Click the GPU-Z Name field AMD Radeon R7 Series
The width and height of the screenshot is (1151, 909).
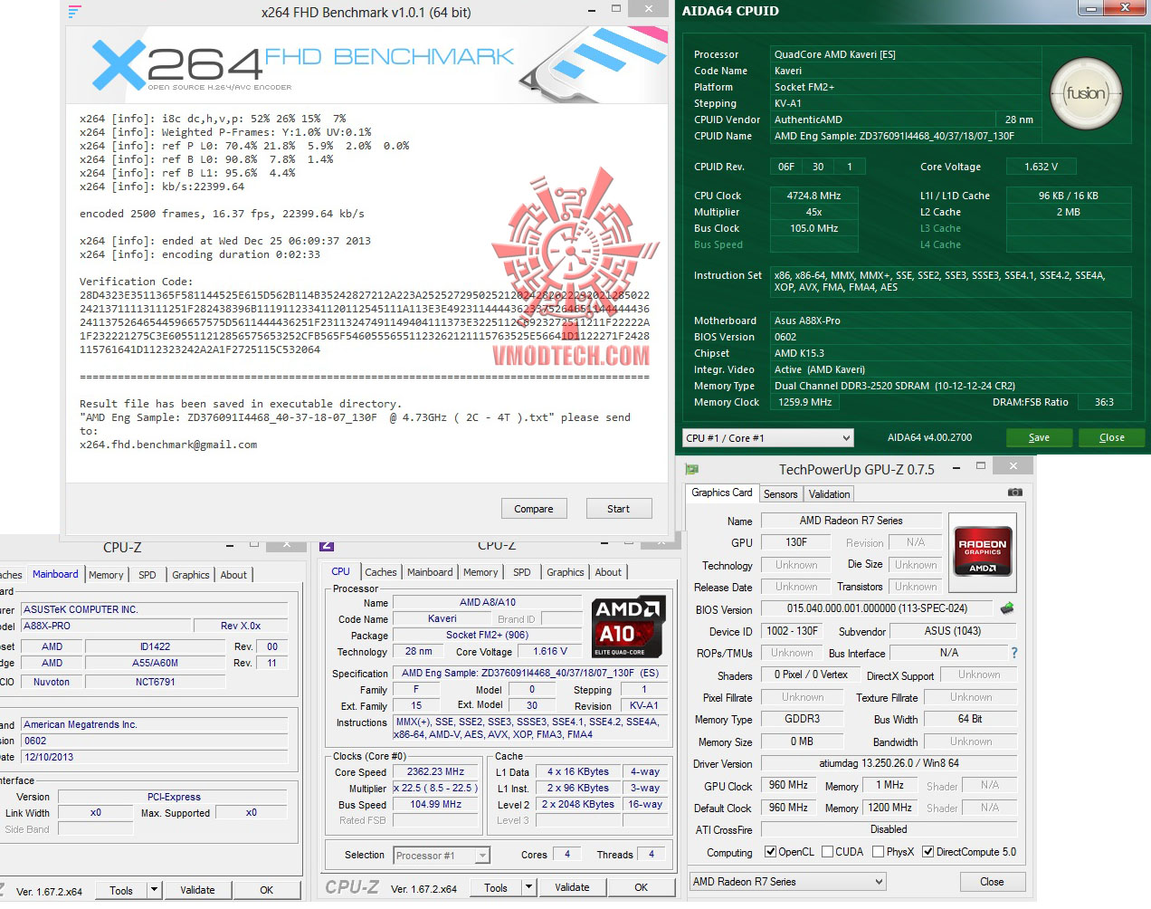(851, 521)
